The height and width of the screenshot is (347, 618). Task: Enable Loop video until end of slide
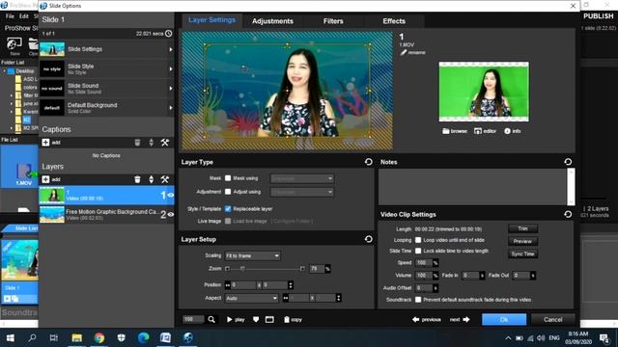pyautogui.click(x=418, y=240)
